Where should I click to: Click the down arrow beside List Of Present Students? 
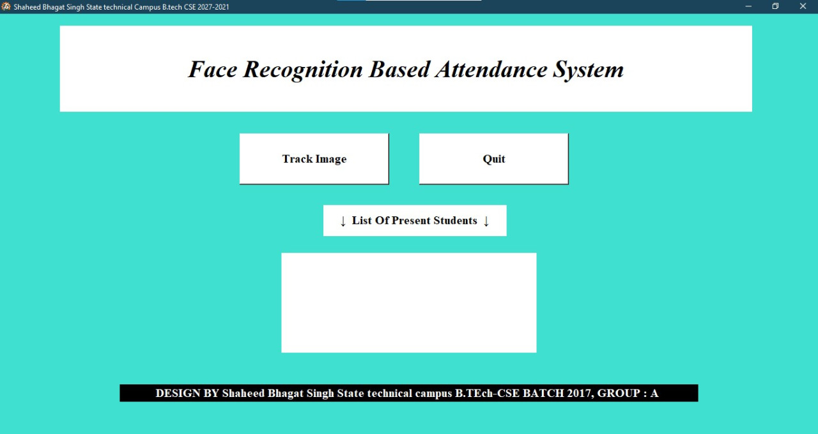487,220
